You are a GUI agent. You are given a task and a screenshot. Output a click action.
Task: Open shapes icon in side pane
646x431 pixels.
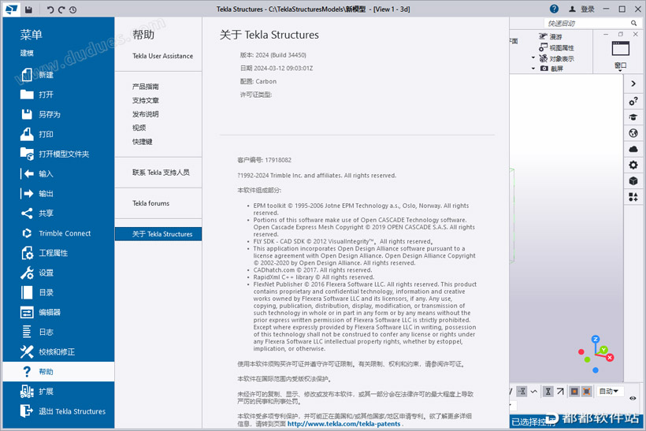click(633, 197)
